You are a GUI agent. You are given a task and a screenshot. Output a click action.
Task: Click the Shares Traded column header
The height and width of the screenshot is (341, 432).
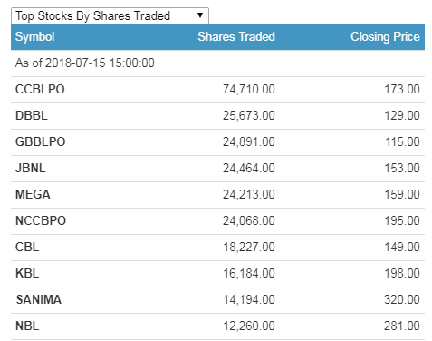click(236, 36)
